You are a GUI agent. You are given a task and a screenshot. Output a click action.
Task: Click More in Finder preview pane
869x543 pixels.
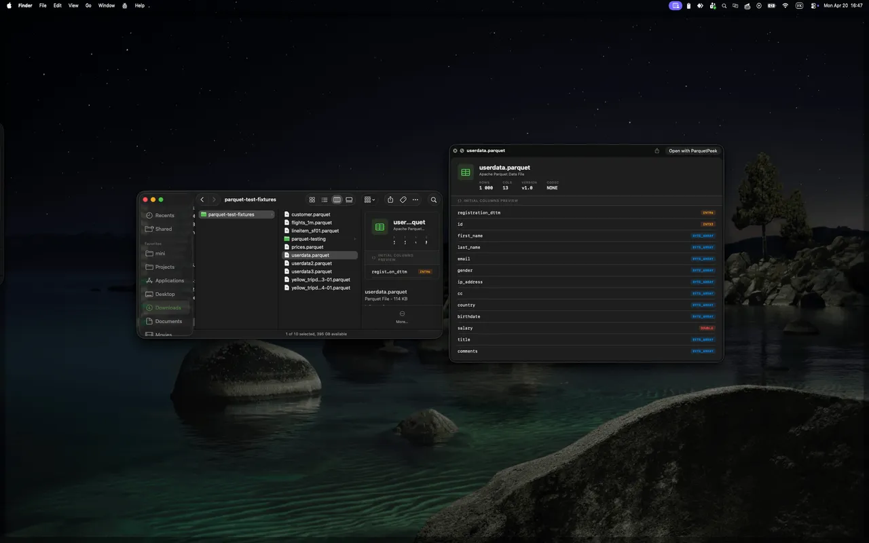point(402,317)
